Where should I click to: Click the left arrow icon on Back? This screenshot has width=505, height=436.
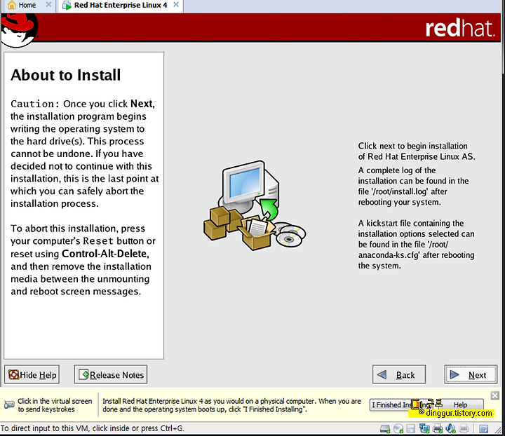tap(382, 374)
